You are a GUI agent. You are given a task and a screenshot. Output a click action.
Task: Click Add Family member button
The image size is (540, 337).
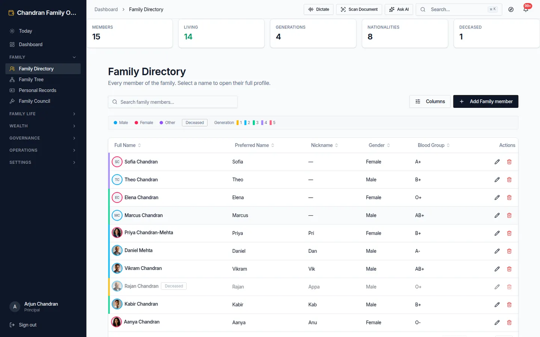[486, 101]
